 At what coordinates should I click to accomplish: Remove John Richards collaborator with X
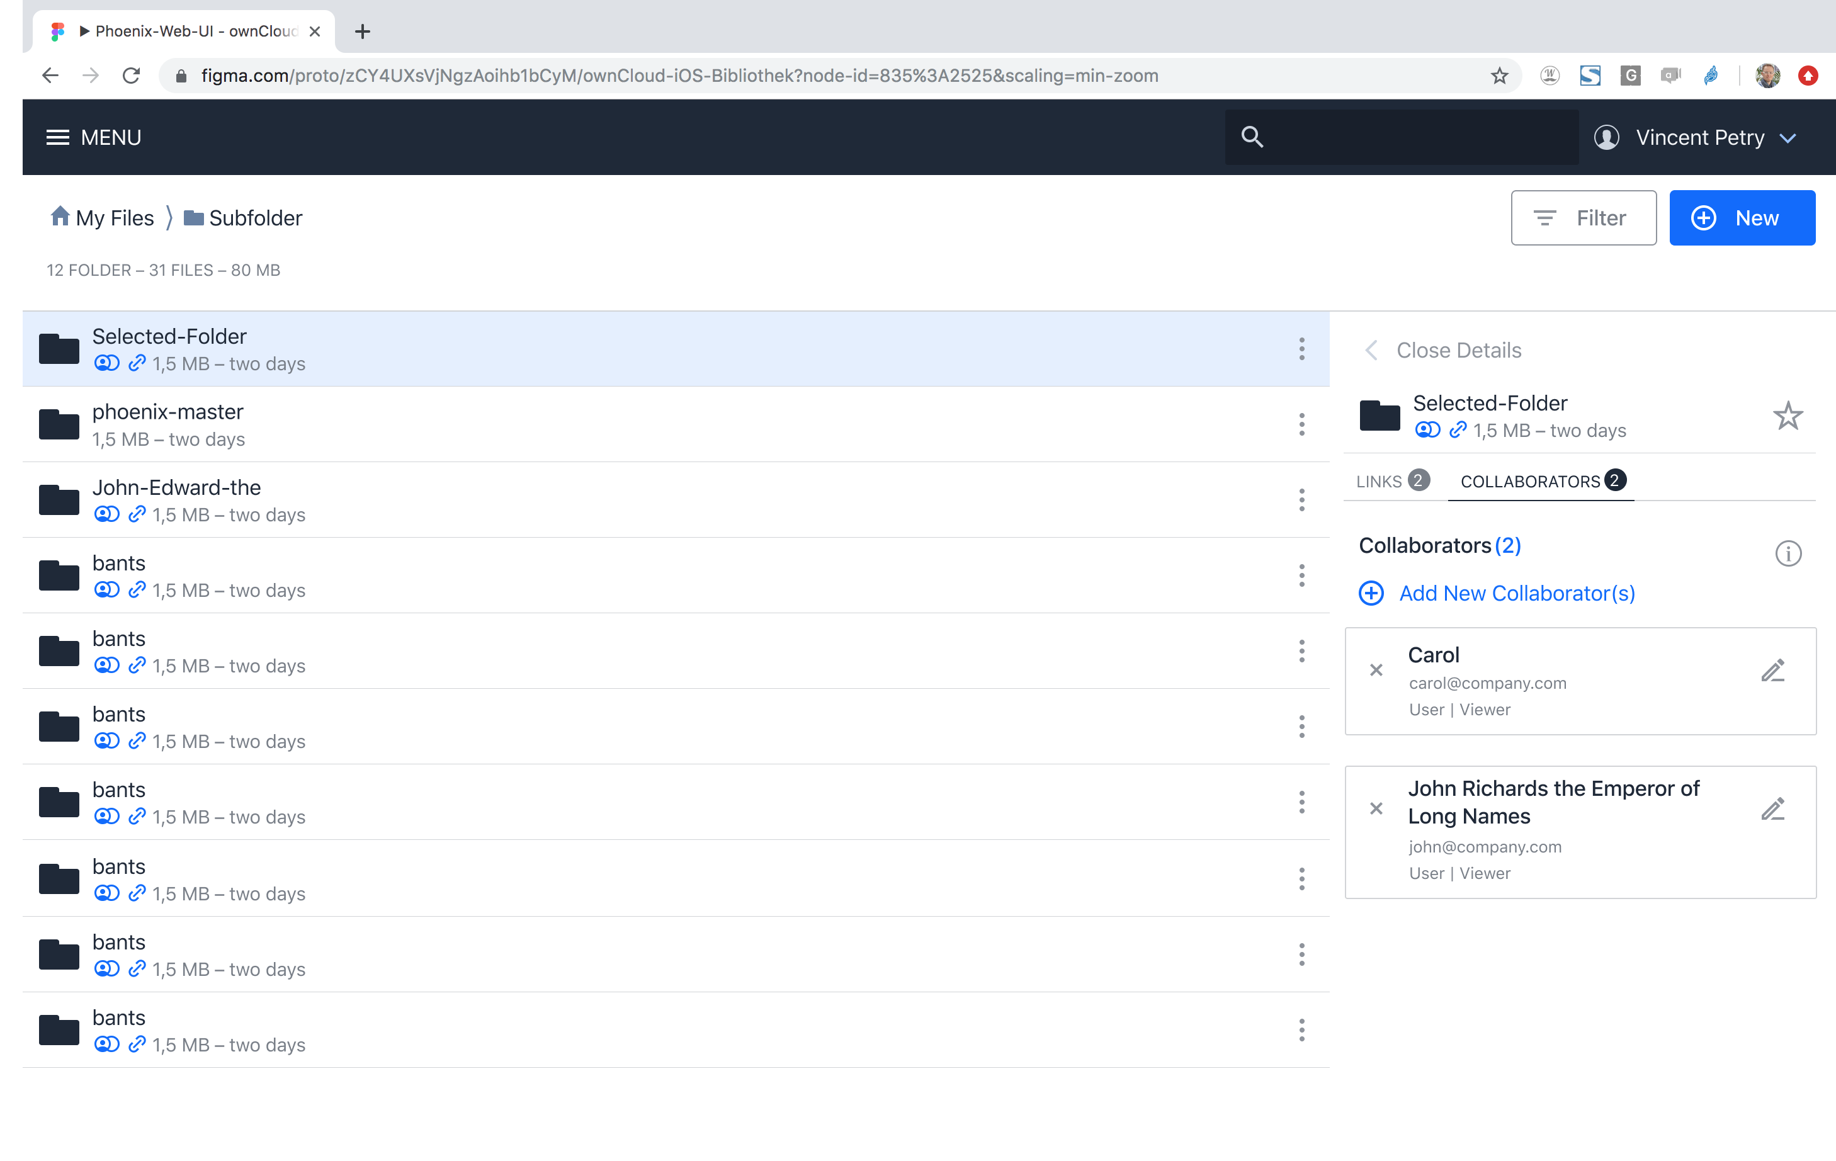click(1376, 809)
